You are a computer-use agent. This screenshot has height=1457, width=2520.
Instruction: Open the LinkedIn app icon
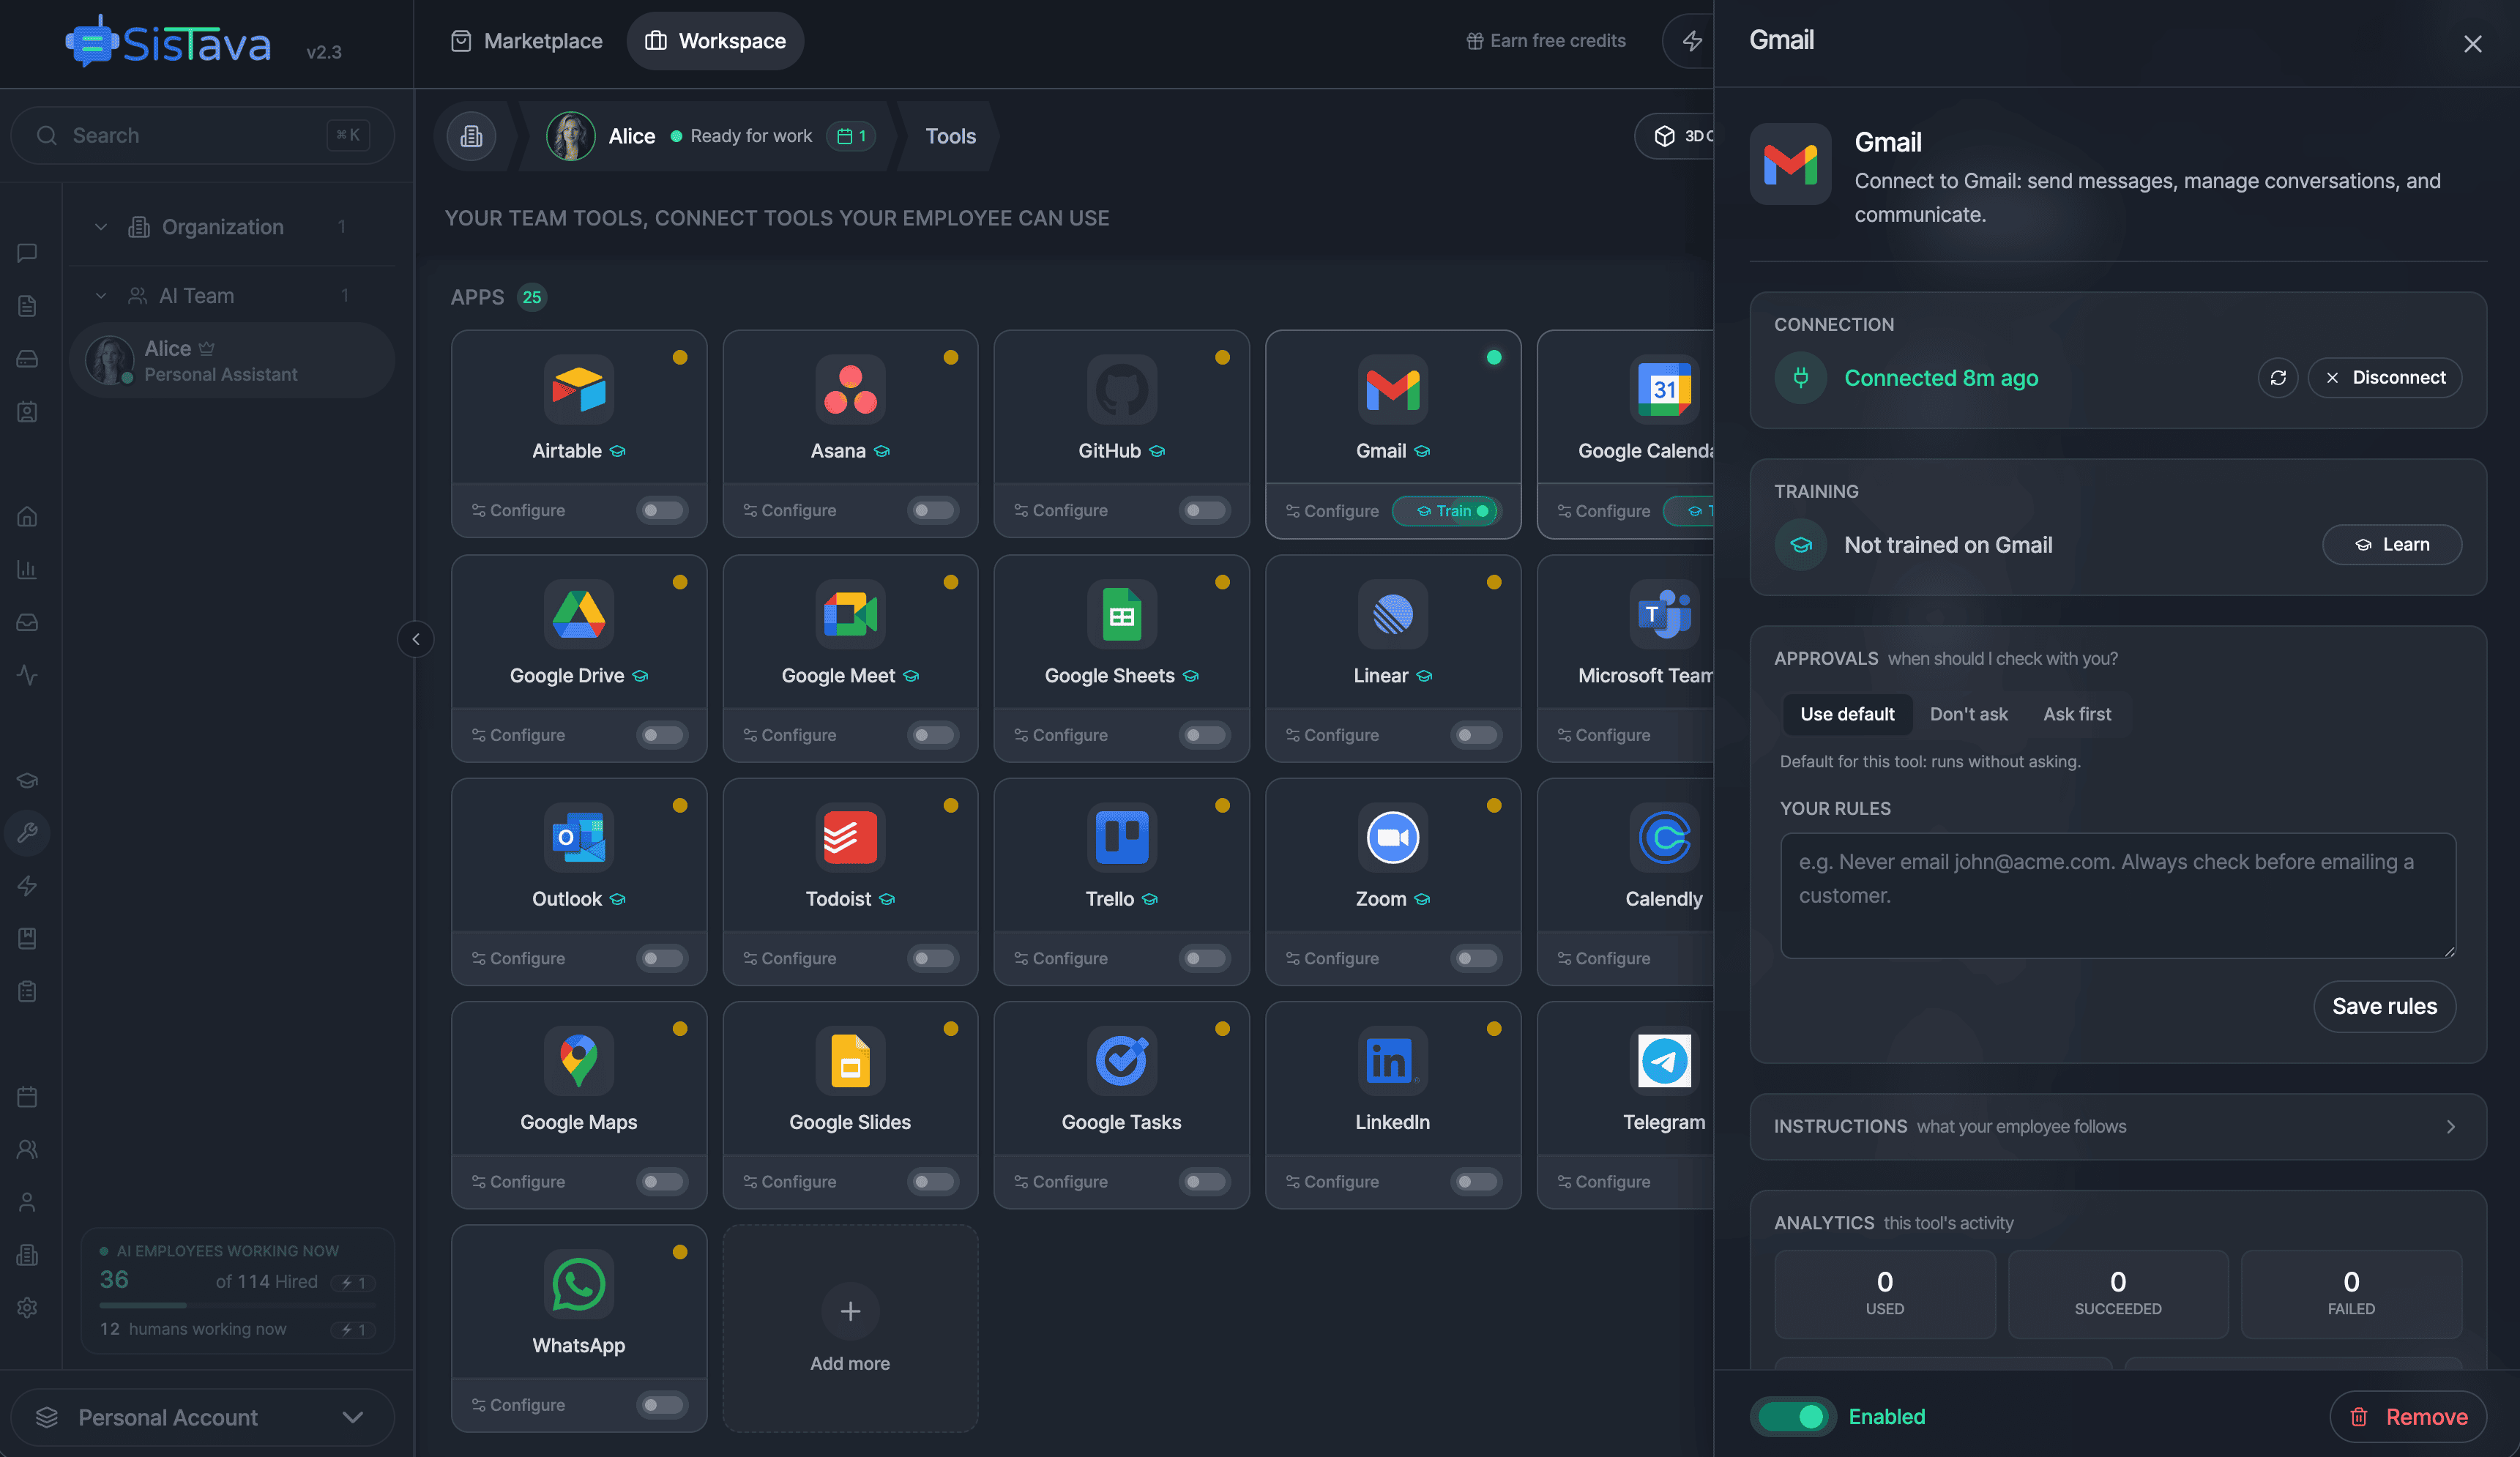tap(1392, 1060)
